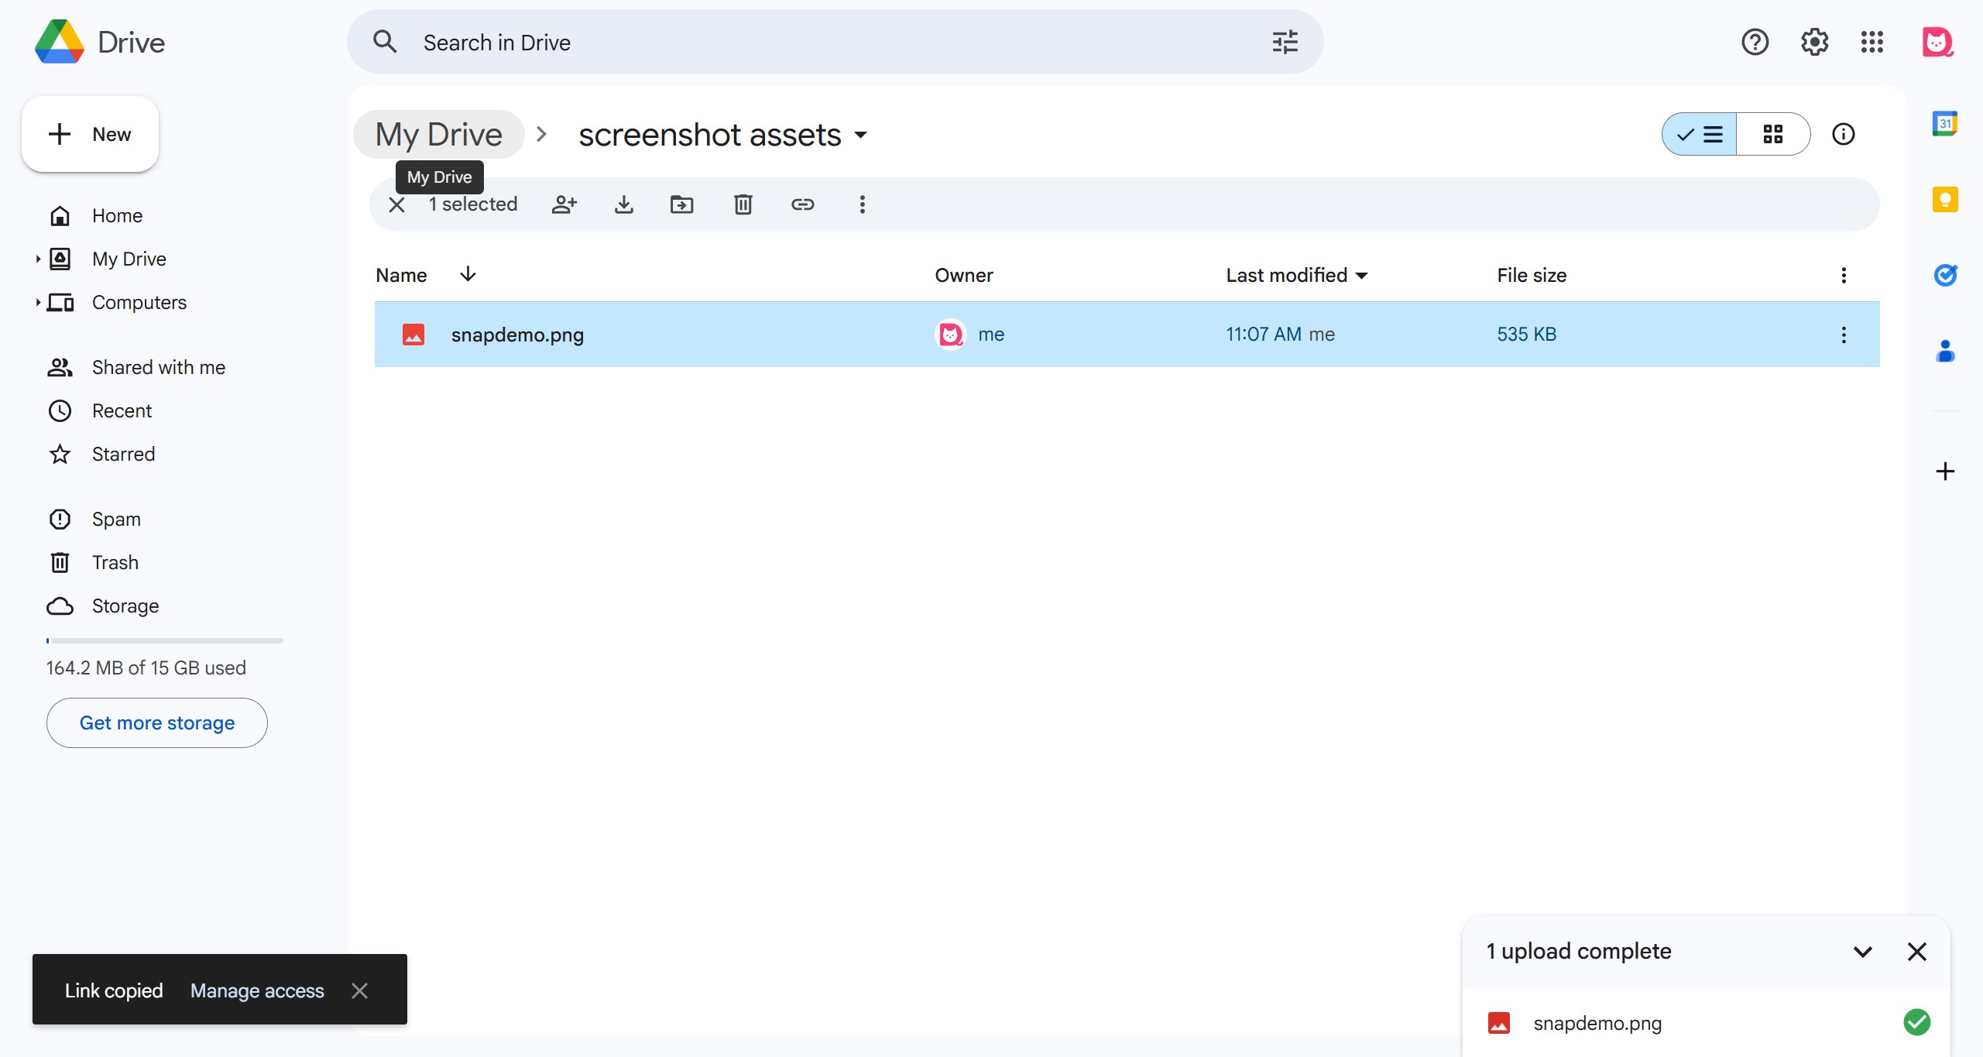Clear selection with the X icon

click(396, 204)
